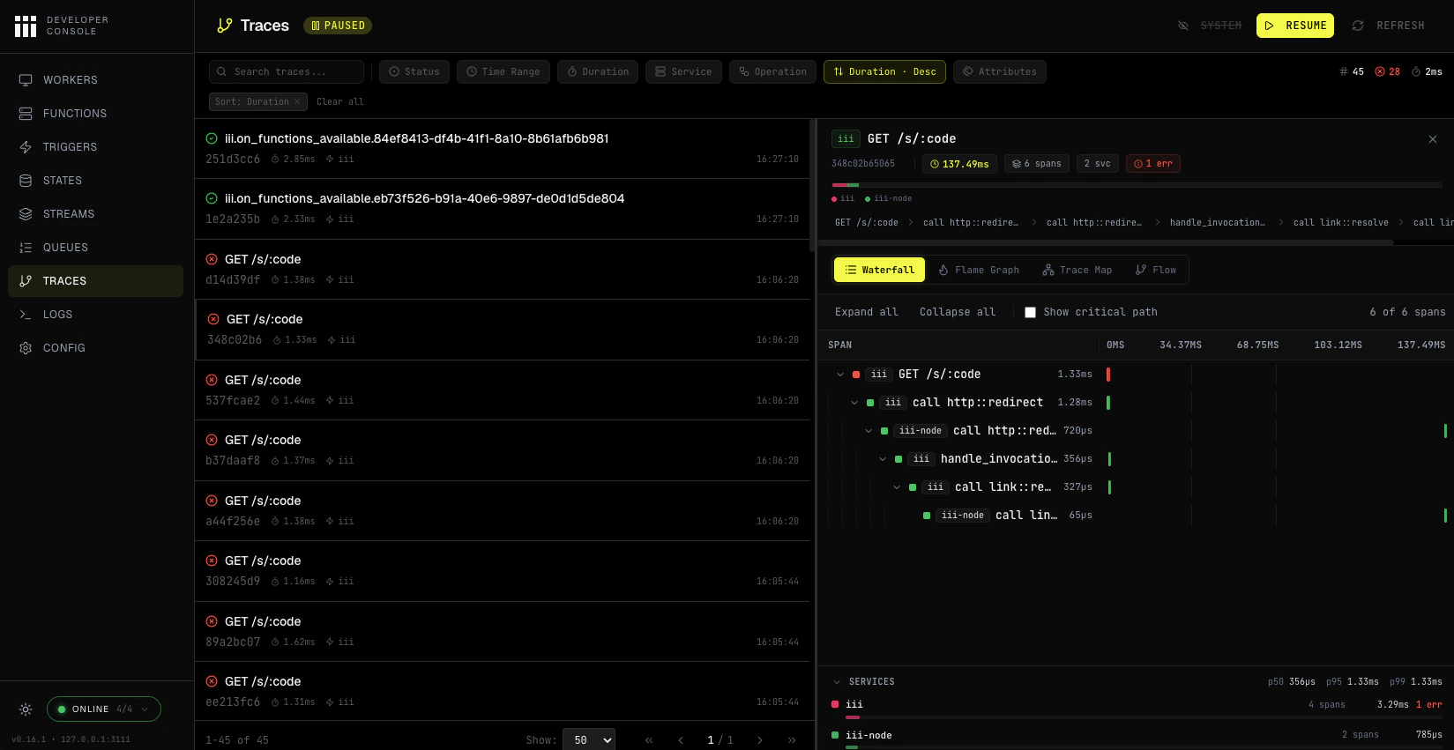Image resolution: width=1454 pixels, height=750 pixels.
Task: Open the Duration filter dropdown
Action: point(598,72)
